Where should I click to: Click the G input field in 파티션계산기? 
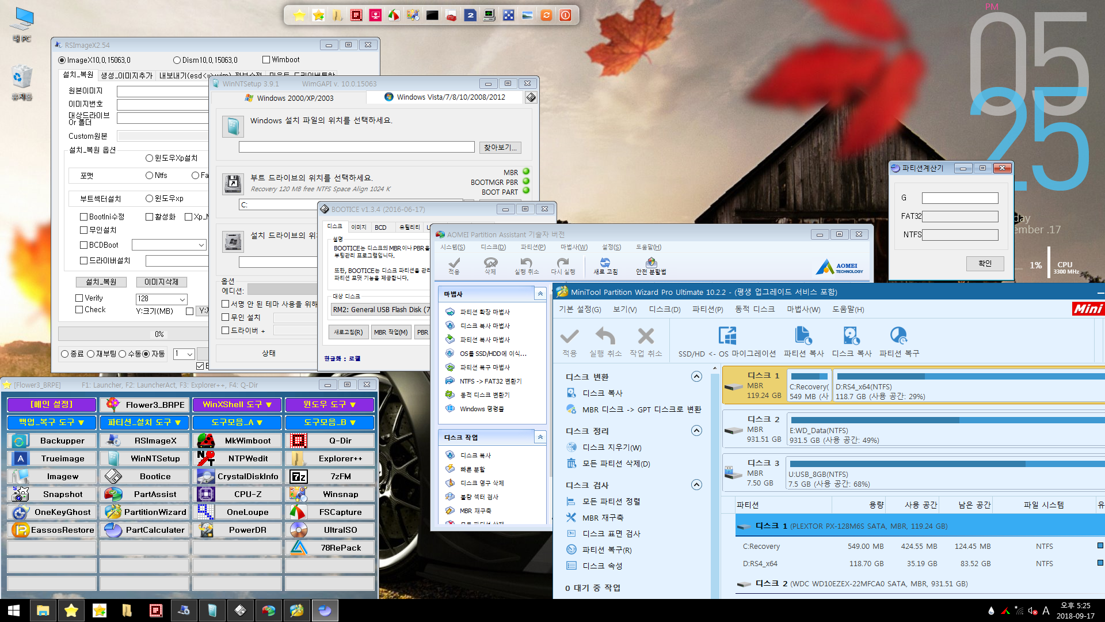point(960,198)
